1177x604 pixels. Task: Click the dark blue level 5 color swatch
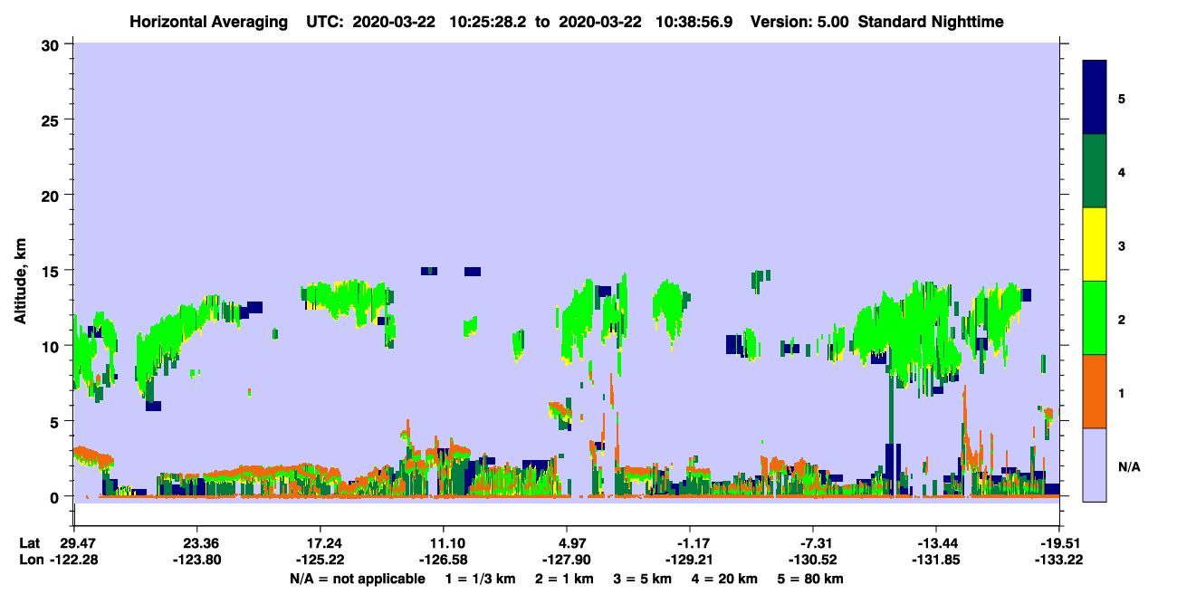tap(1095, 98)
